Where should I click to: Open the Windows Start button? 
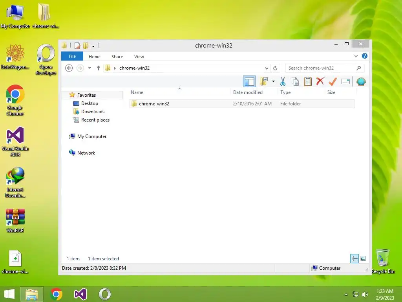(9, 294)
